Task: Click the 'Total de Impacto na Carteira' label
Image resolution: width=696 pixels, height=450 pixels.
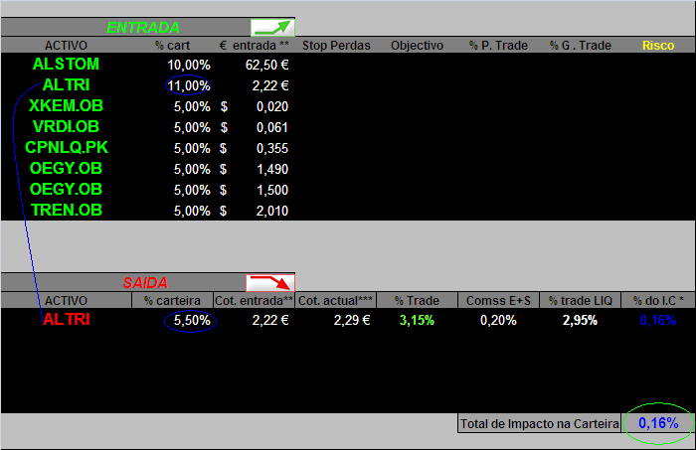Action: (x=539, y=424)
